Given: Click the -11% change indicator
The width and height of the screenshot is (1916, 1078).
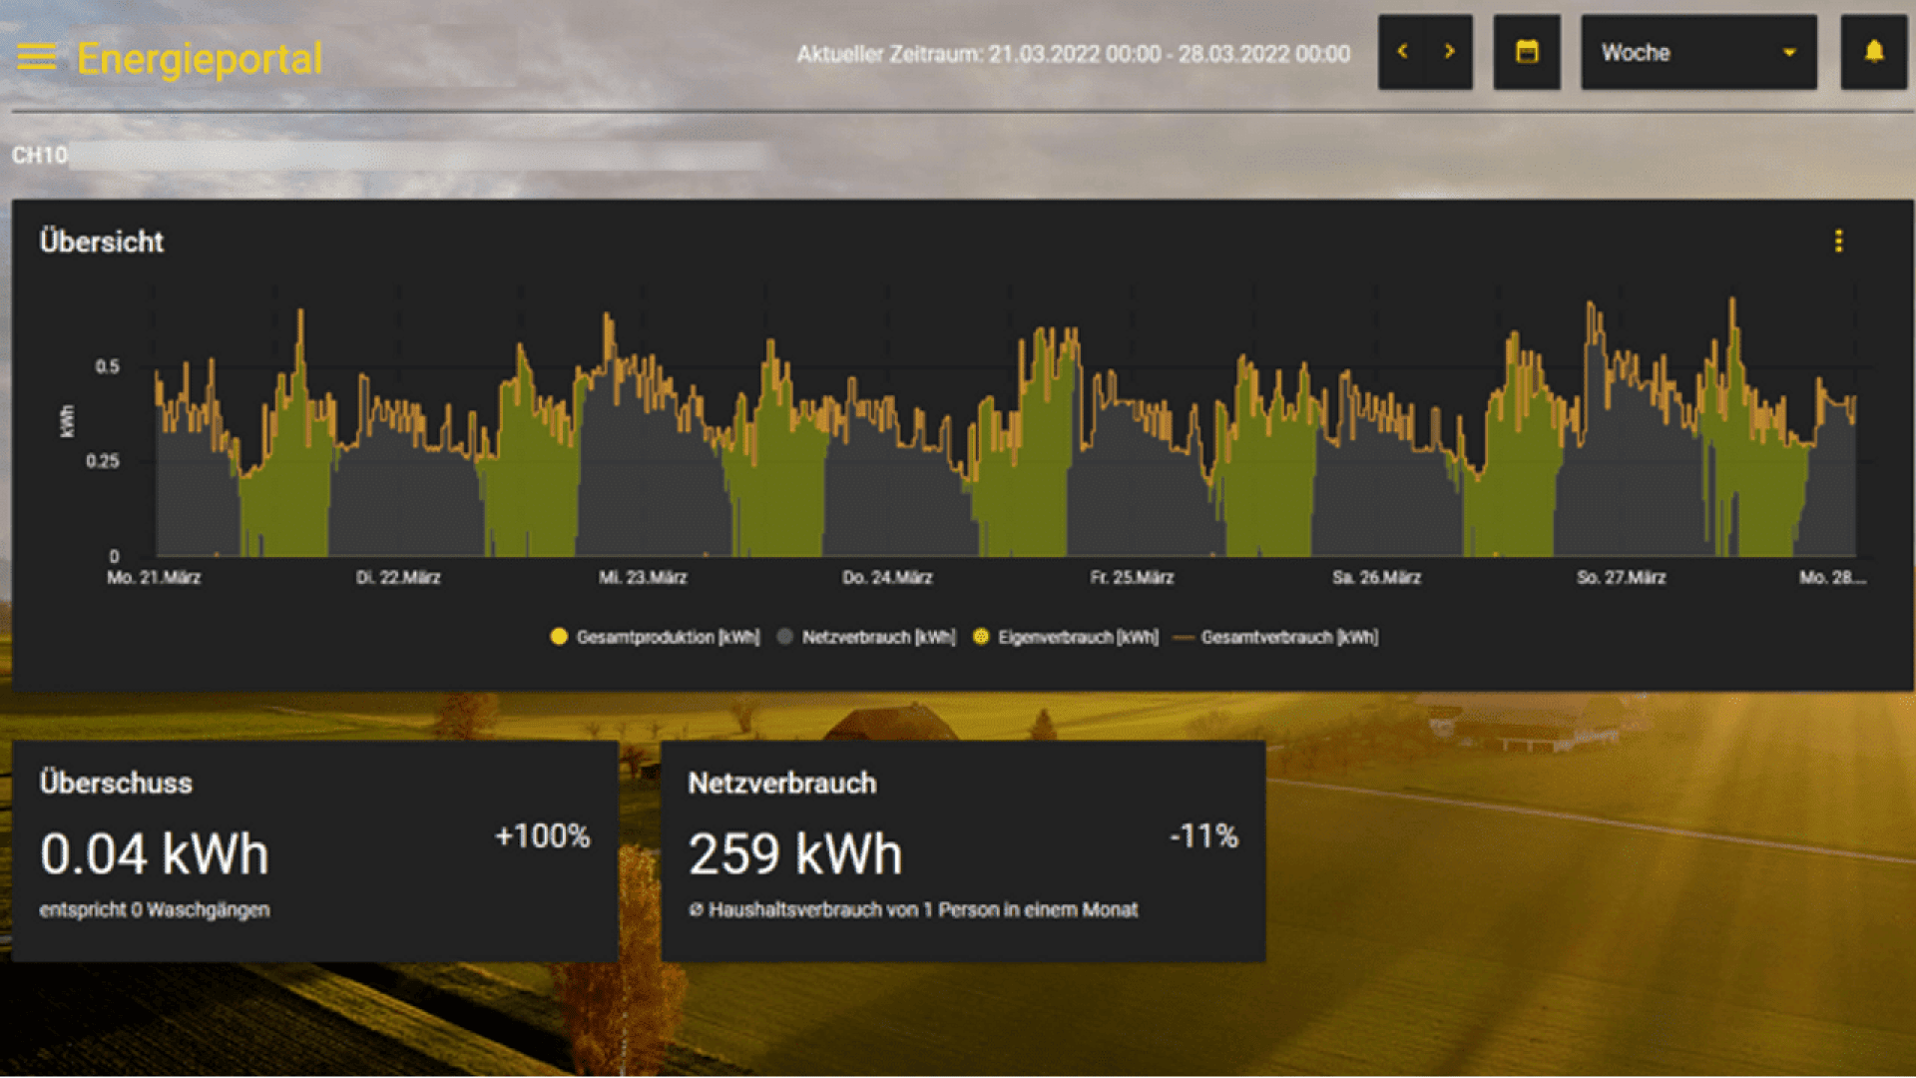Looking at the screenshot, I should tap(1204, 836).
